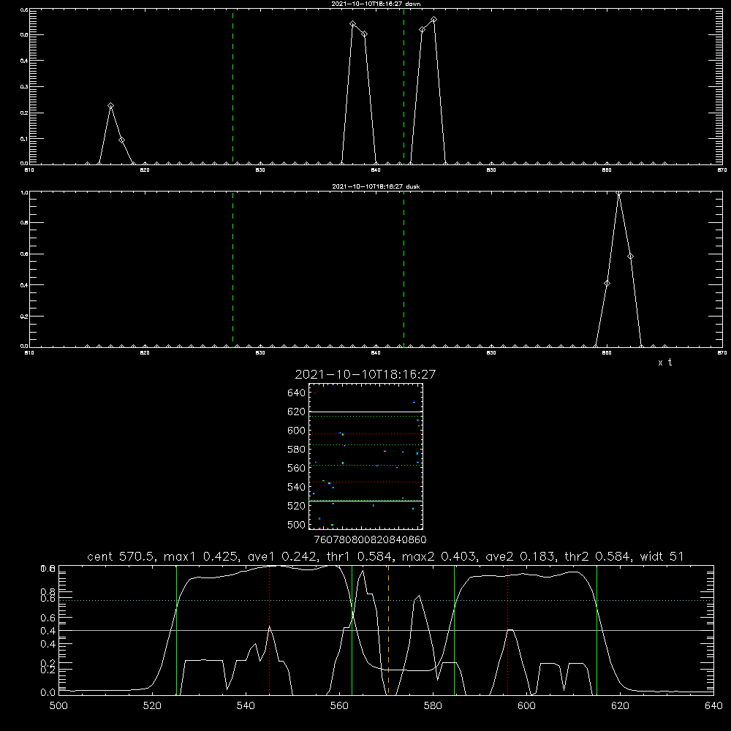This screenshot has width=731, height=731.
Task: Select the dawn diamond marker peaking near 0.22
Action: (110, 106)
